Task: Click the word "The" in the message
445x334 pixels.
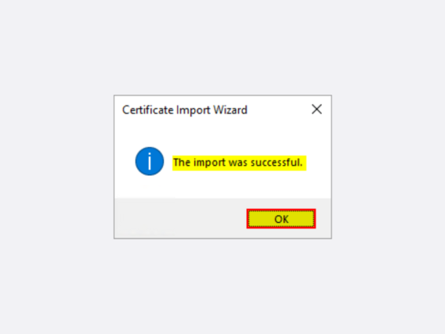Action: [x=182, y=163]
